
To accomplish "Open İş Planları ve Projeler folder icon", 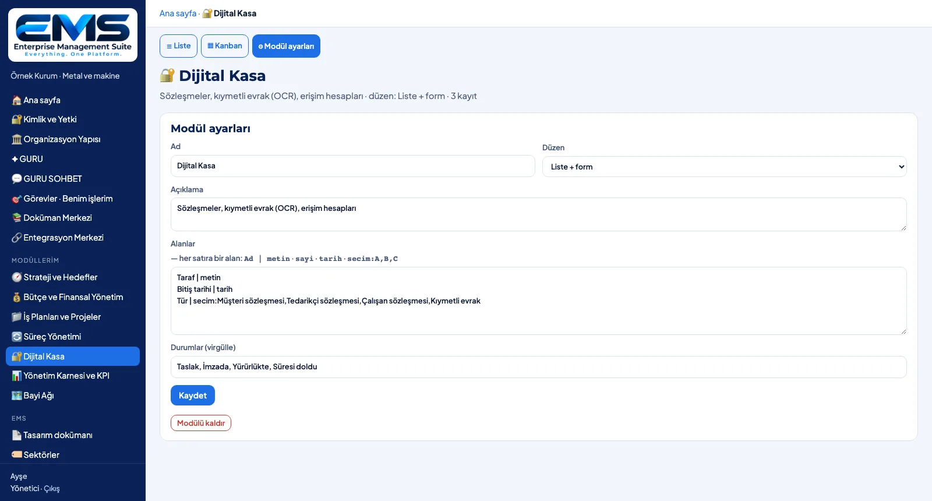I will 17,317.
